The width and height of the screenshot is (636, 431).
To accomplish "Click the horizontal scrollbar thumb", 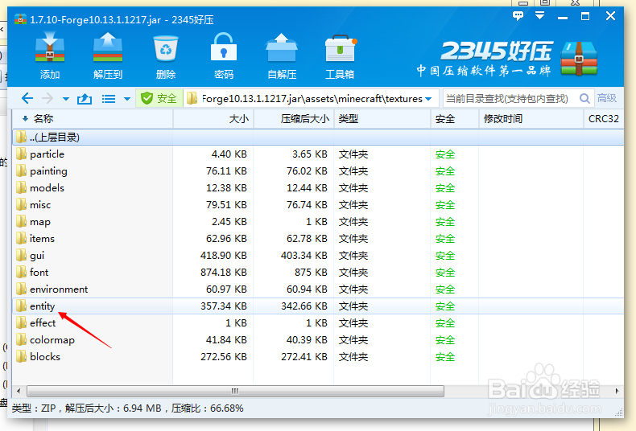I will pyautogui.click(x=236, y=391).
